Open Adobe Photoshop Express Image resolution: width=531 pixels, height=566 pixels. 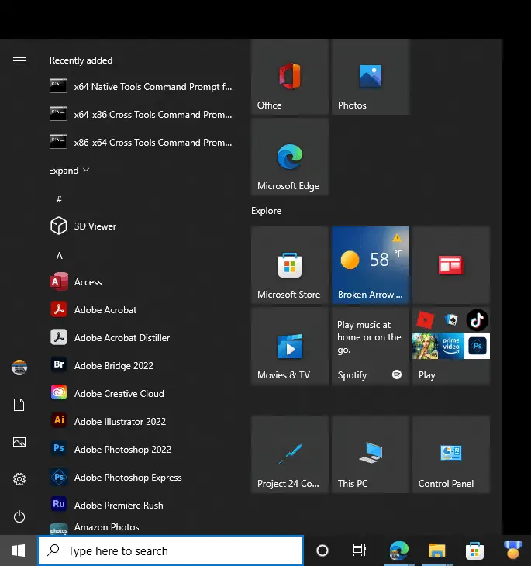click(143, 477)
